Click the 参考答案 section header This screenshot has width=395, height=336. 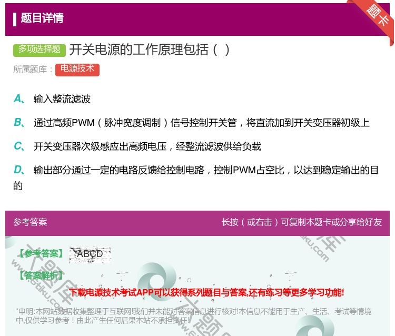click(x=30, y=222)
